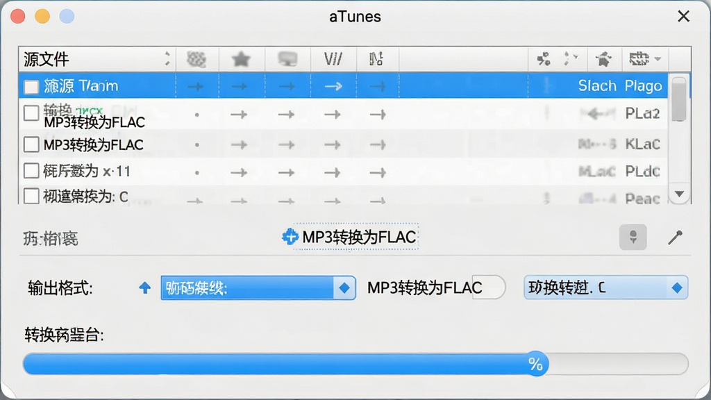
Task: Select the third row MP3转换为FLAC entry
Action: pyautogui.click(x=94, y=144)
